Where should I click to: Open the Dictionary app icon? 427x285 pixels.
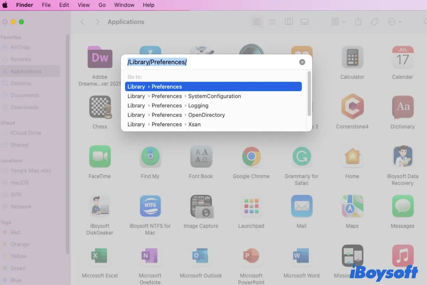tap(402, 107)
